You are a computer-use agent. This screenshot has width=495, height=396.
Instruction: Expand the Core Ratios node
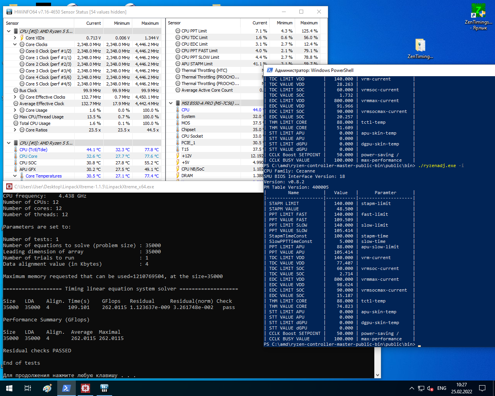(x=15, y=130)
